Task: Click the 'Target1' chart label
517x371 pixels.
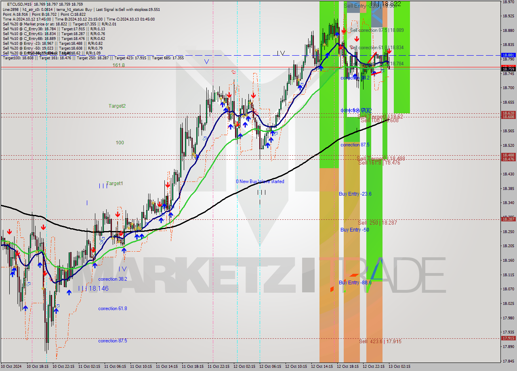Action: pos(115,183)
